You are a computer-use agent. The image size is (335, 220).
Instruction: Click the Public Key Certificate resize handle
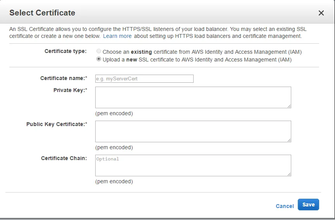click(x=289, y=140)
